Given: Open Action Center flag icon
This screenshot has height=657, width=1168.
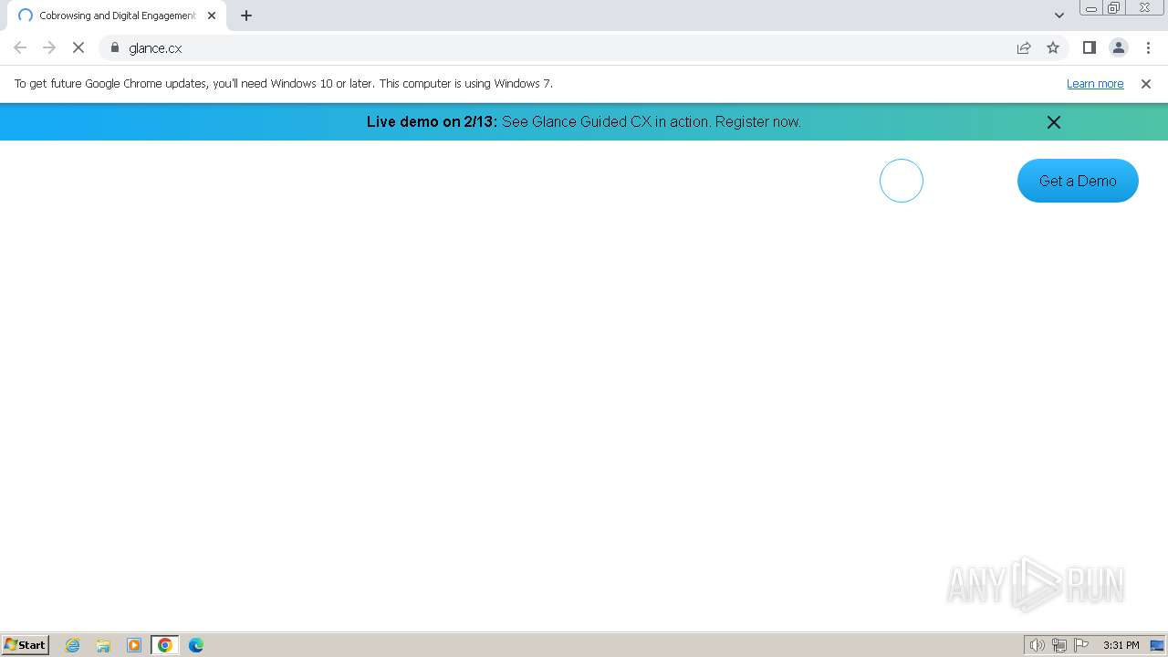Looking at the screenshot, I should tap(1081, 645).
